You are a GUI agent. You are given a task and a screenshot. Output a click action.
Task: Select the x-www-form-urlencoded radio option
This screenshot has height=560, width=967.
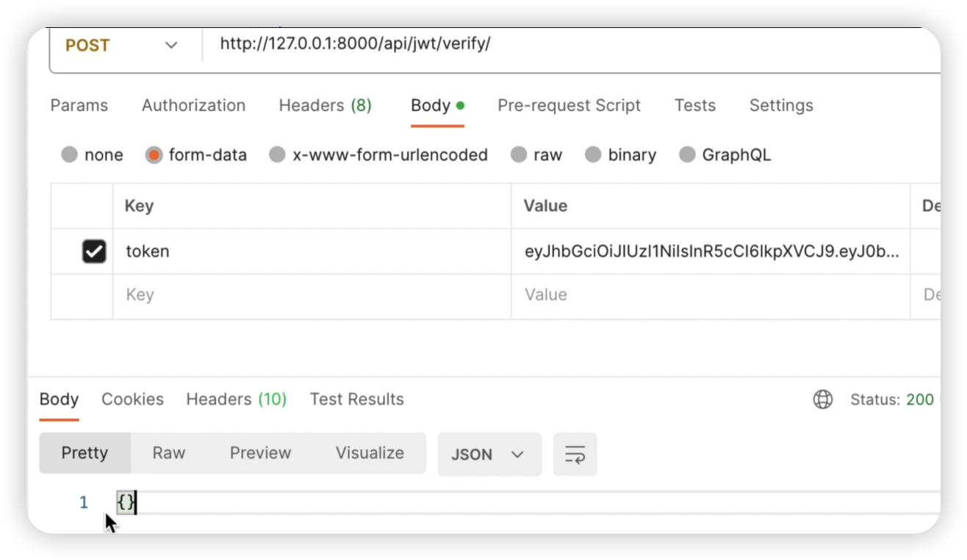click(x=277, y=155)
